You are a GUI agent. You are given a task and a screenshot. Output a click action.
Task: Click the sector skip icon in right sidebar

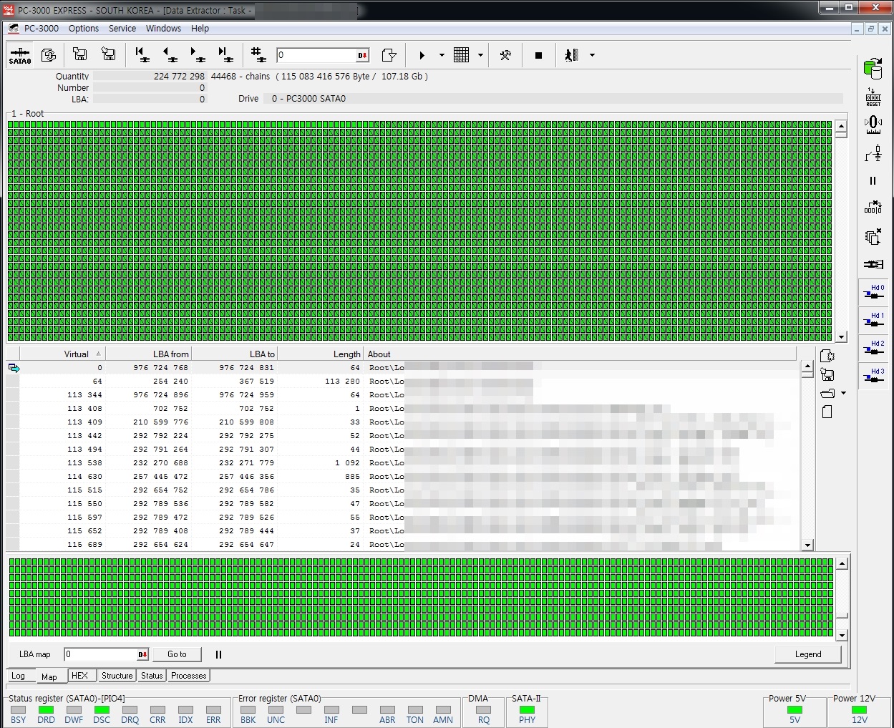873,208
